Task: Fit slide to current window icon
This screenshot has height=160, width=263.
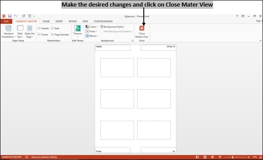Action: (x=260, y=157)
